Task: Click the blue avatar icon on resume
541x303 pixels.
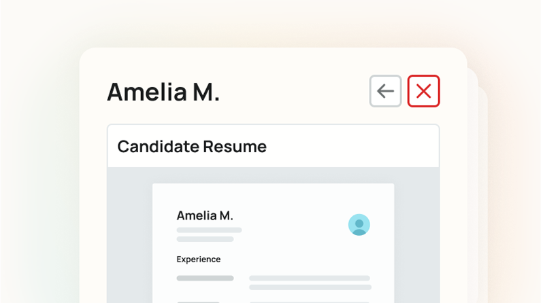Action: pyautogui.click(x=359, y=225)
